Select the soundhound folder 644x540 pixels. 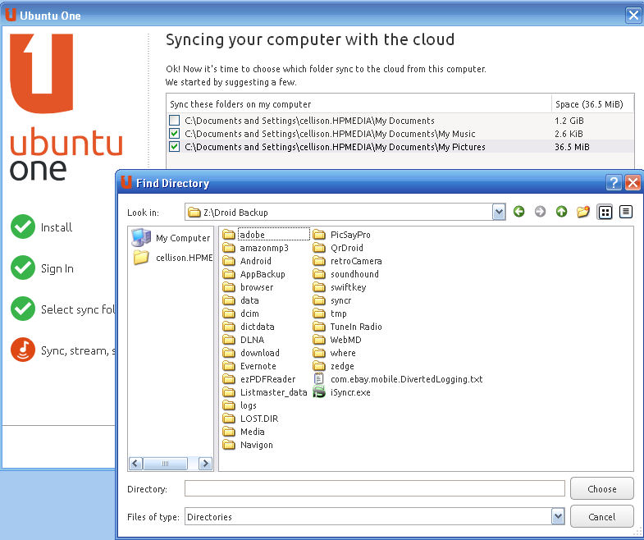[345, 274]
